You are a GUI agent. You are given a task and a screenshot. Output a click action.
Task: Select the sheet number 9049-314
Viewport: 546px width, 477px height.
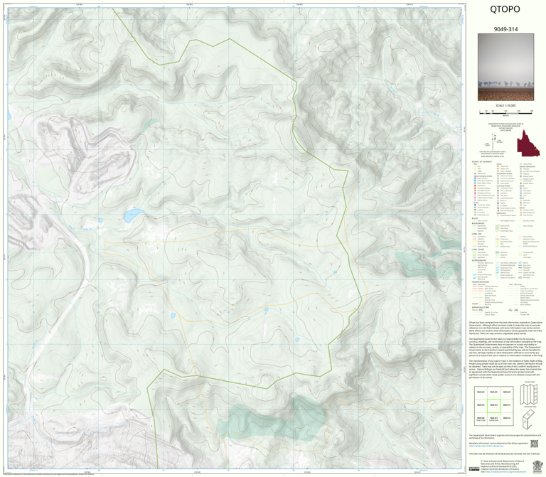point(505,29)
